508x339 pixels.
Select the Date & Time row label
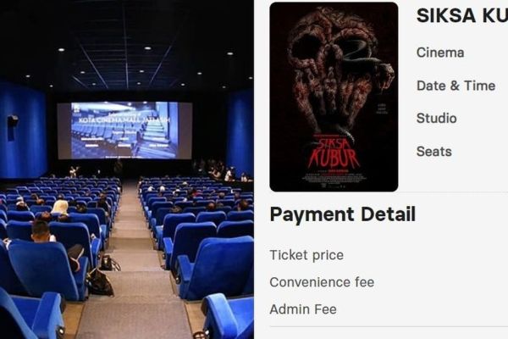456,86
